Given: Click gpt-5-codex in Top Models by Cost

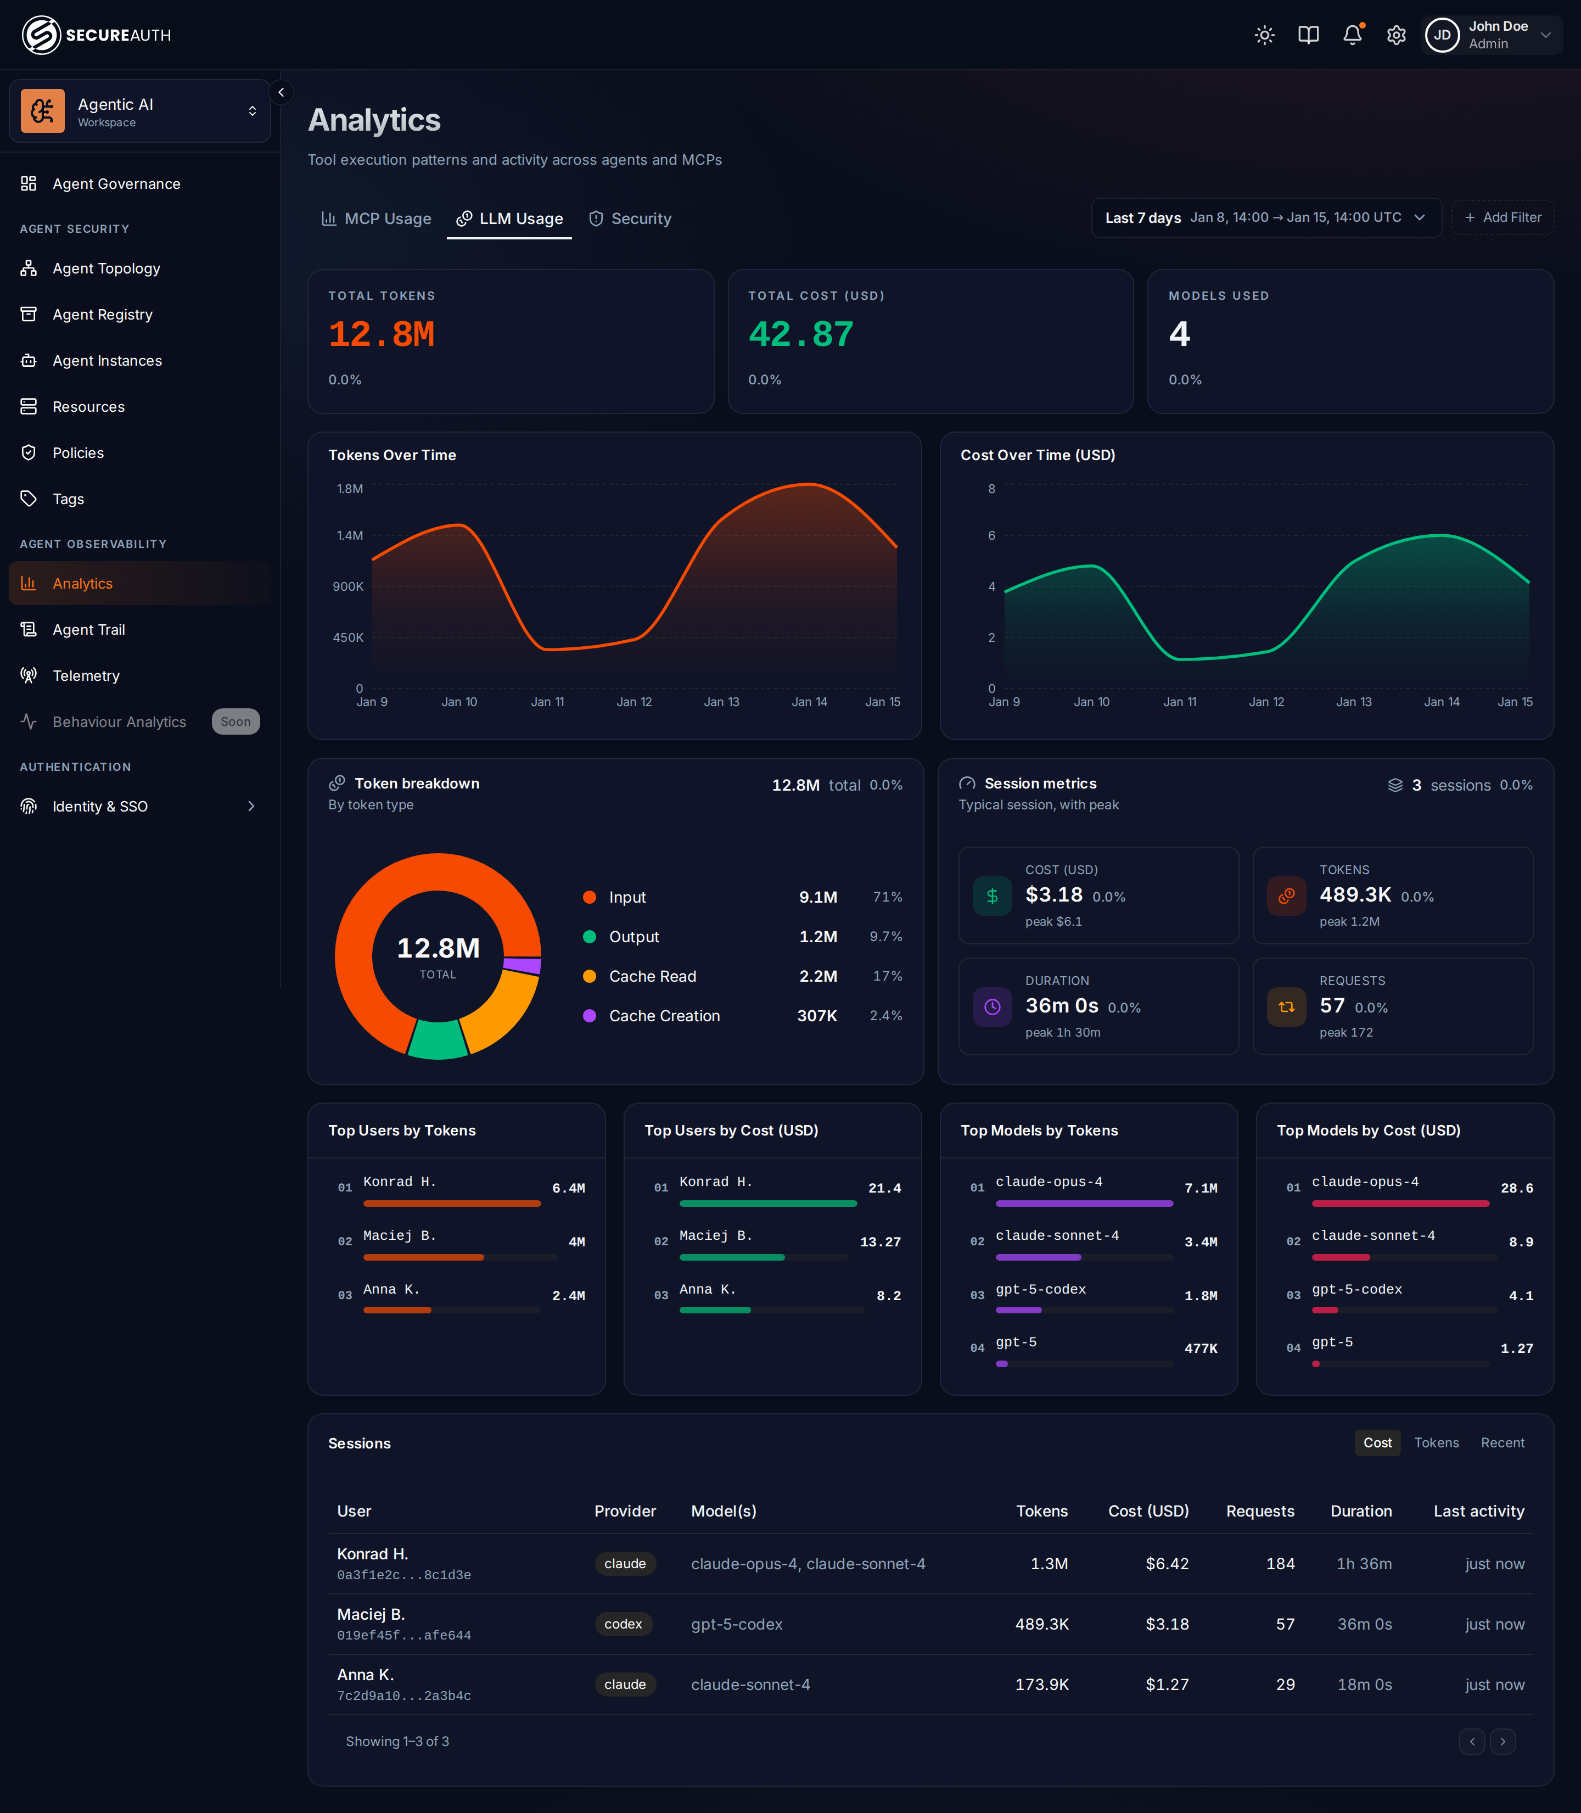Looking at the screenshot, I should pos(1357,1290).
